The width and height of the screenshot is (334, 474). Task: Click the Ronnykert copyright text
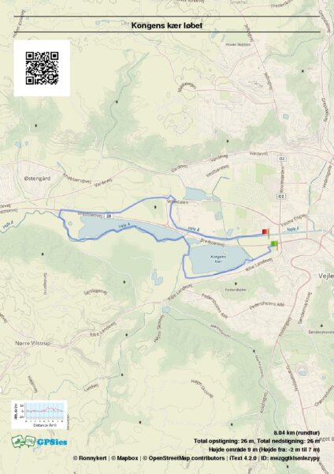(90, 458)
